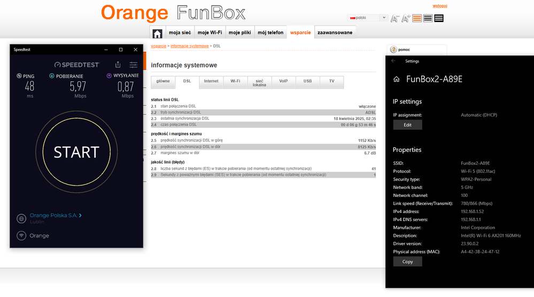Click the FunBox home icon
This screenshot has width=534, height=297.
point(157,33)
